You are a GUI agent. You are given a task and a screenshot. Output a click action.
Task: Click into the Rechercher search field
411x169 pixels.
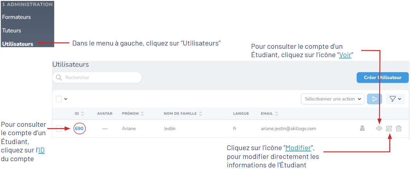coord(97,78)
